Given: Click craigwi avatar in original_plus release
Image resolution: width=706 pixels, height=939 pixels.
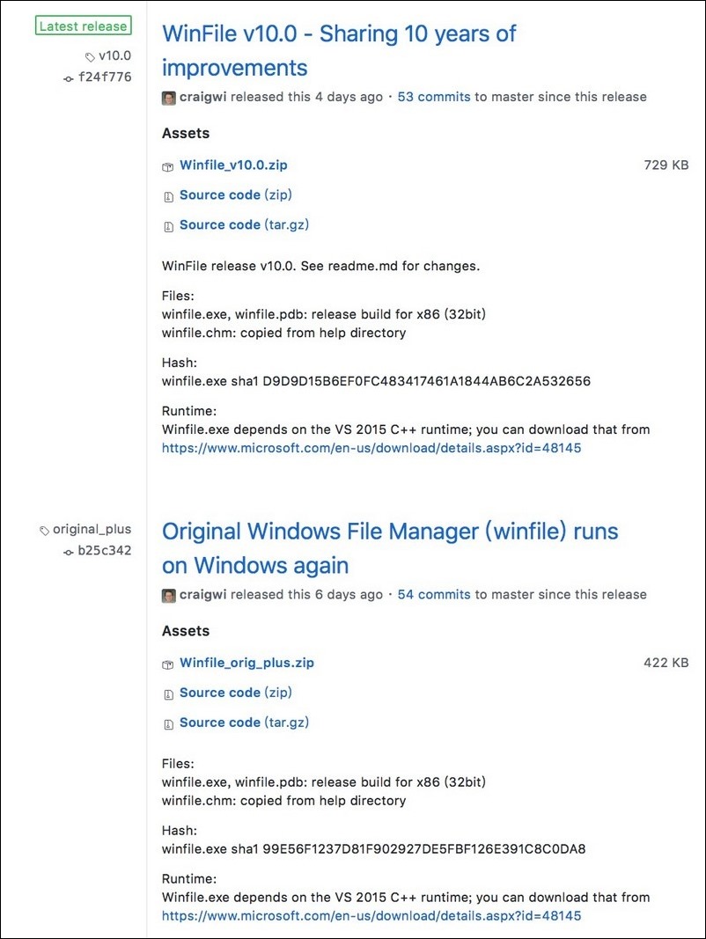Looking at the screenshot, I should [x=169, y=595].
